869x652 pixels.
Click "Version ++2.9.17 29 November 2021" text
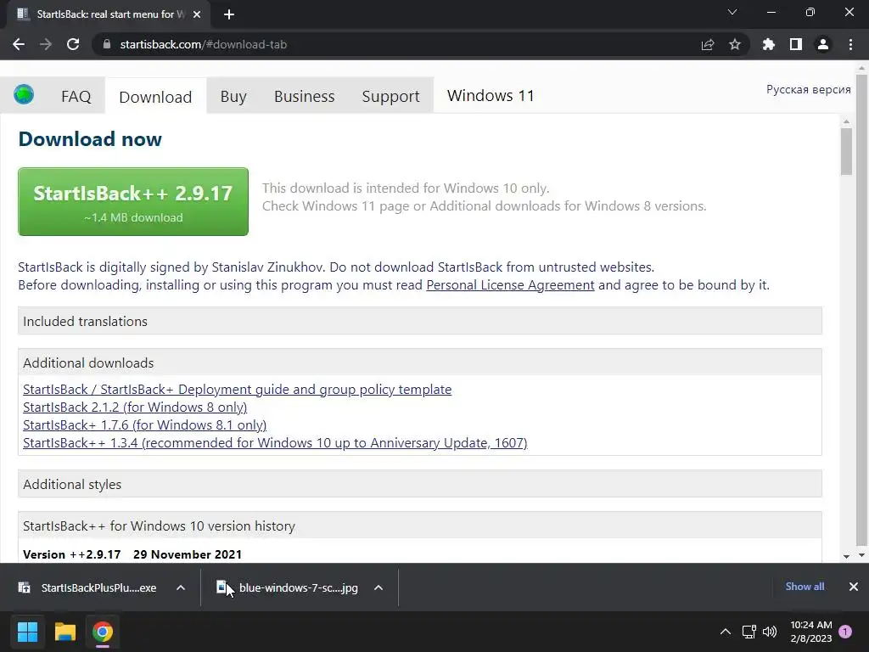(132, 554)
